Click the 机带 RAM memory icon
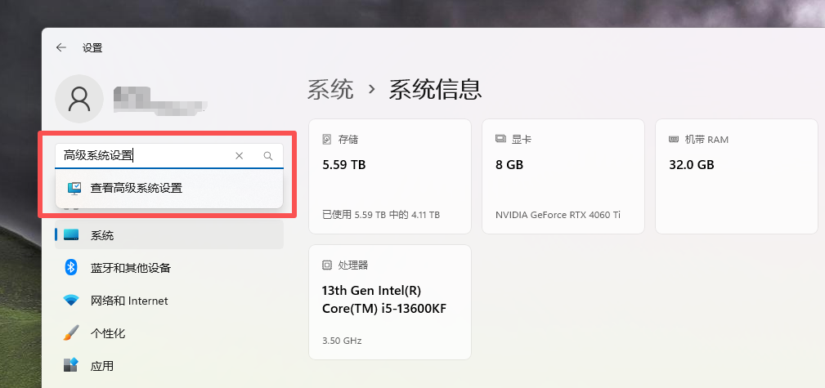This screenshot has width=825, height=388. click(x=674, y=140)
